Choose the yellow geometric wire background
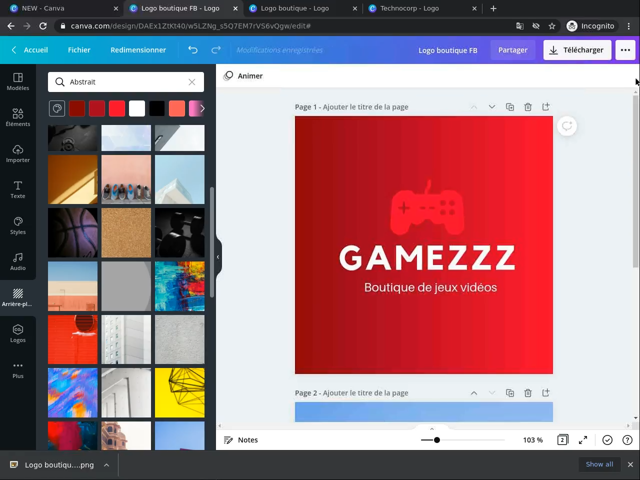 (x=180, y=393)
